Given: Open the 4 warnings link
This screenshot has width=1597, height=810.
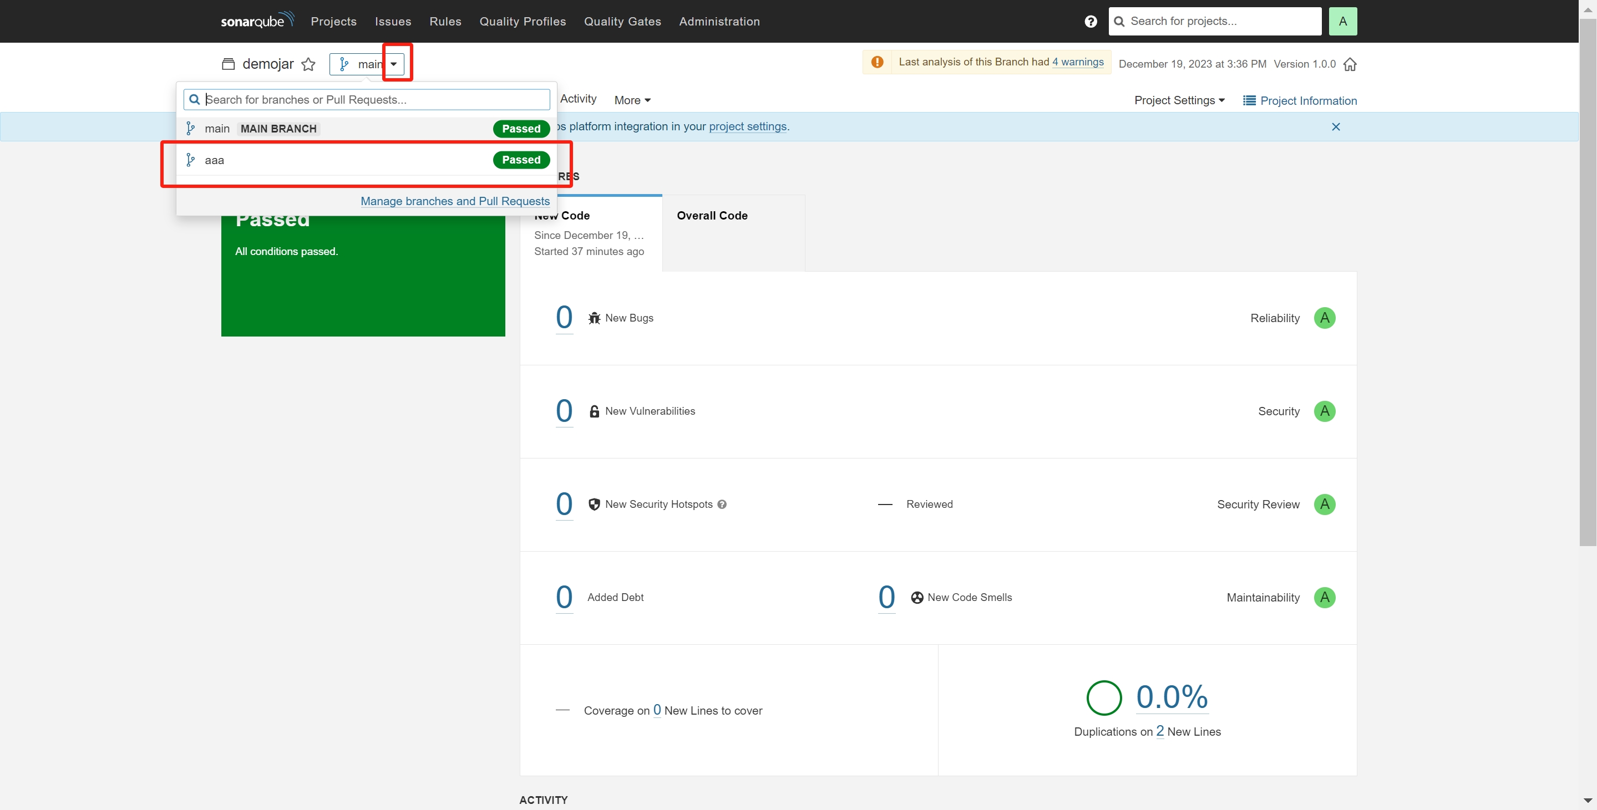Looking at the screenshot, I should 1077,62.
